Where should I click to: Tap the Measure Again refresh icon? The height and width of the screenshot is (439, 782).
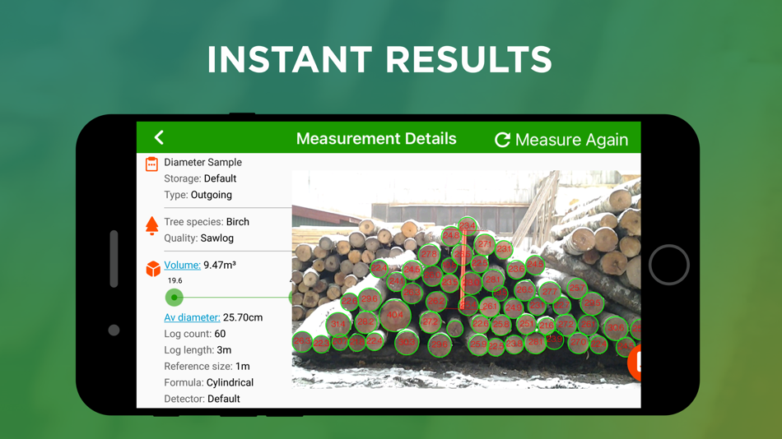tap(502, 140)
